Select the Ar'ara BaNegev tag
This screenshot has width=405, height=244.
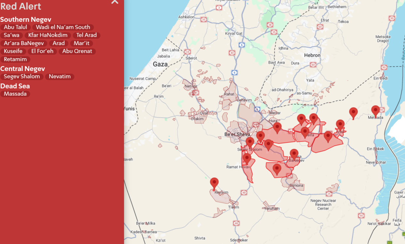[x=24, y=43]
